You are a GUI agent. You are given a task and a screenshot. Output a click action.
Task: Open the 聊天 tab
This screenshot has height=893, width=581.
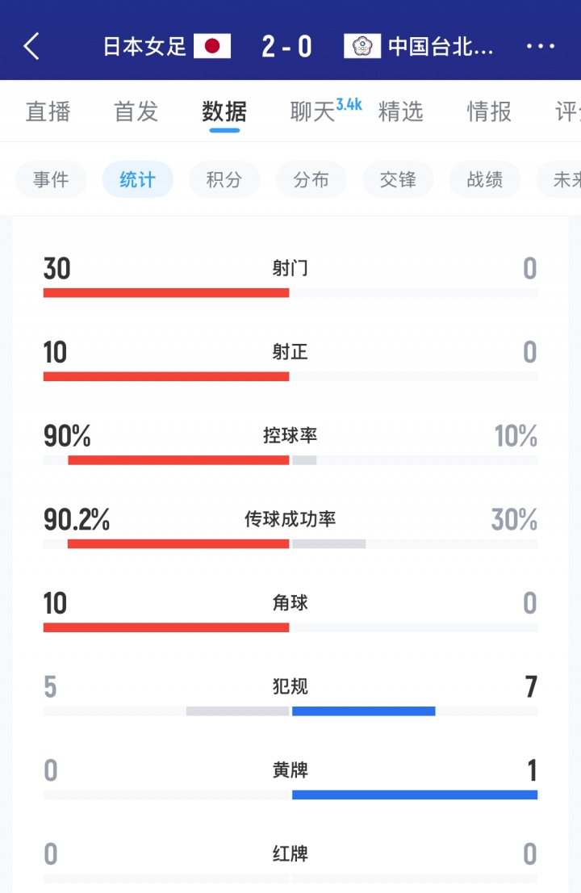[313, 111]
